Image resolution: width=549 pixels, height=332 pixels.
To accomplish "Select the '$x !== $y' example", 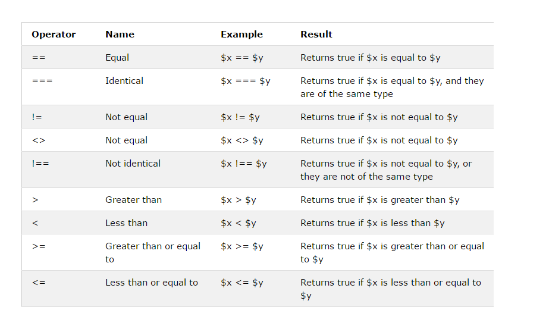I will click(243, 164).
